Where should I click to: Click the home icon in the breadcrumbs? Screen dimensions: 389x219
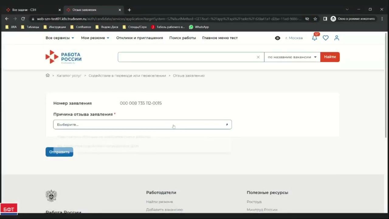coord(47,75)
